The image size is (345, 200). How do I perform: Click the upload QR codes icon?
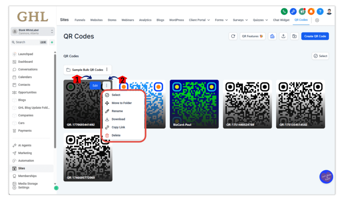284,36
